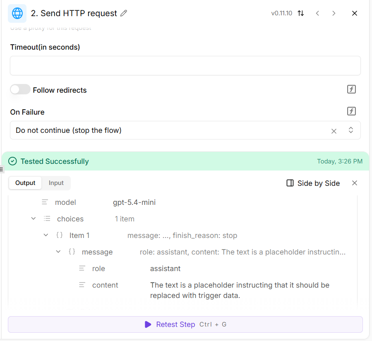This screenshot has height=341, width=372.
Task: Click the model row text icon
Action: [45, 202]
